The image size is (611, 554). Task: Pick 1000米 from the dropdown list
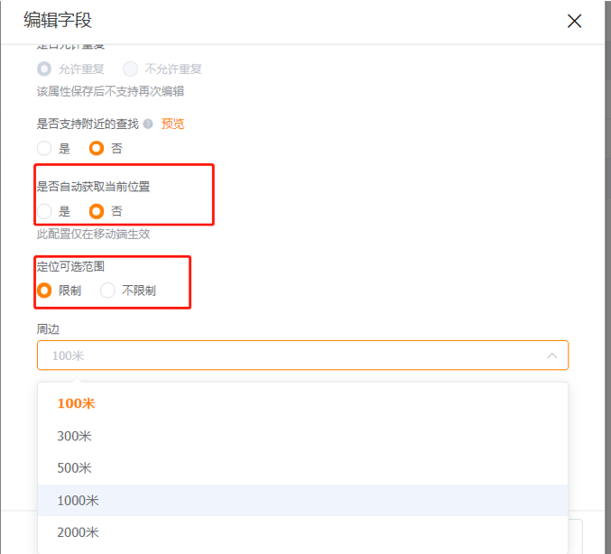coord(302,500)
